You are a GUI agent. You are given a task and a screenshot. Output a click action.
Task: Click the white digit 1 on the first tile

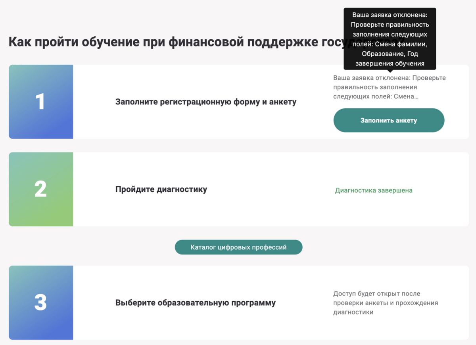click(40, 102)
